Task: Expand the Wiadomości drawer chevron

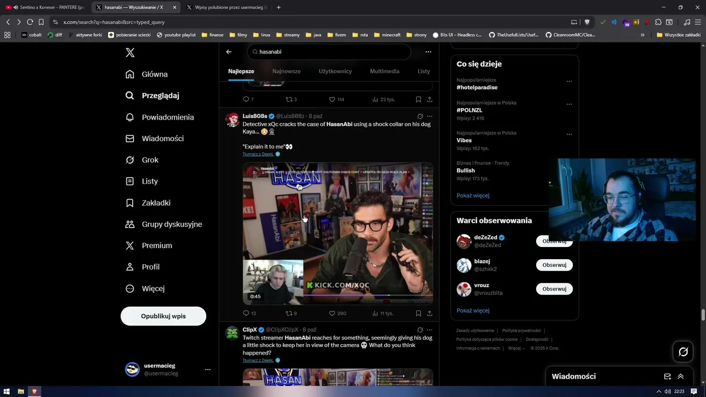Action: pos(681,377)
